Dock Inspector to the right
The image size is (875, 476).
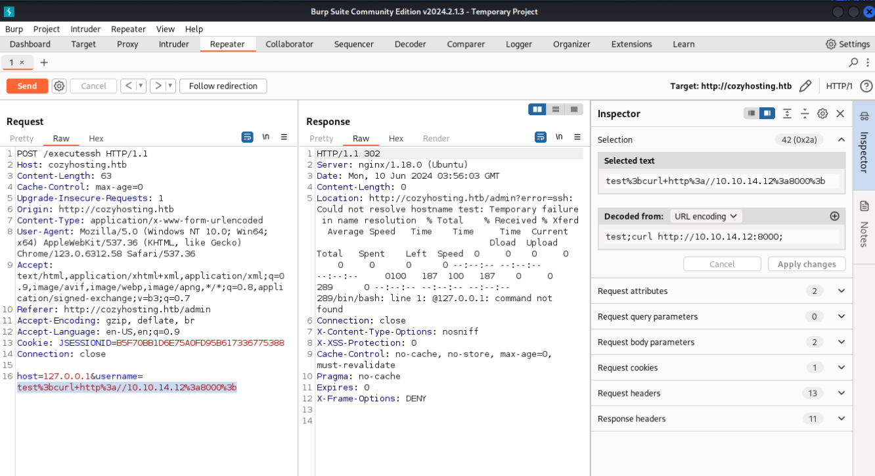[x=767, y=114]
